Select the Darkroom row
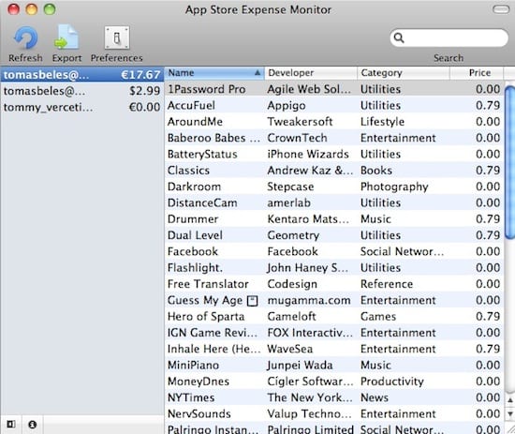The image size is (515, 434). (x=334, y=187)
